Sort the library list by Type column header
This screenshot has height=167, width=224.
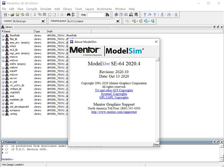[x=39, y=32]
